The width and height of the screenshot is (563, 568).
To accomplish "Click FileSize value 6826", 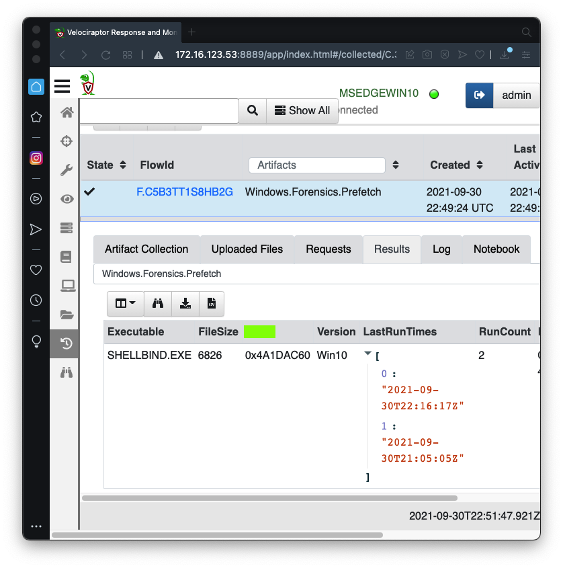I will [210, 356].
